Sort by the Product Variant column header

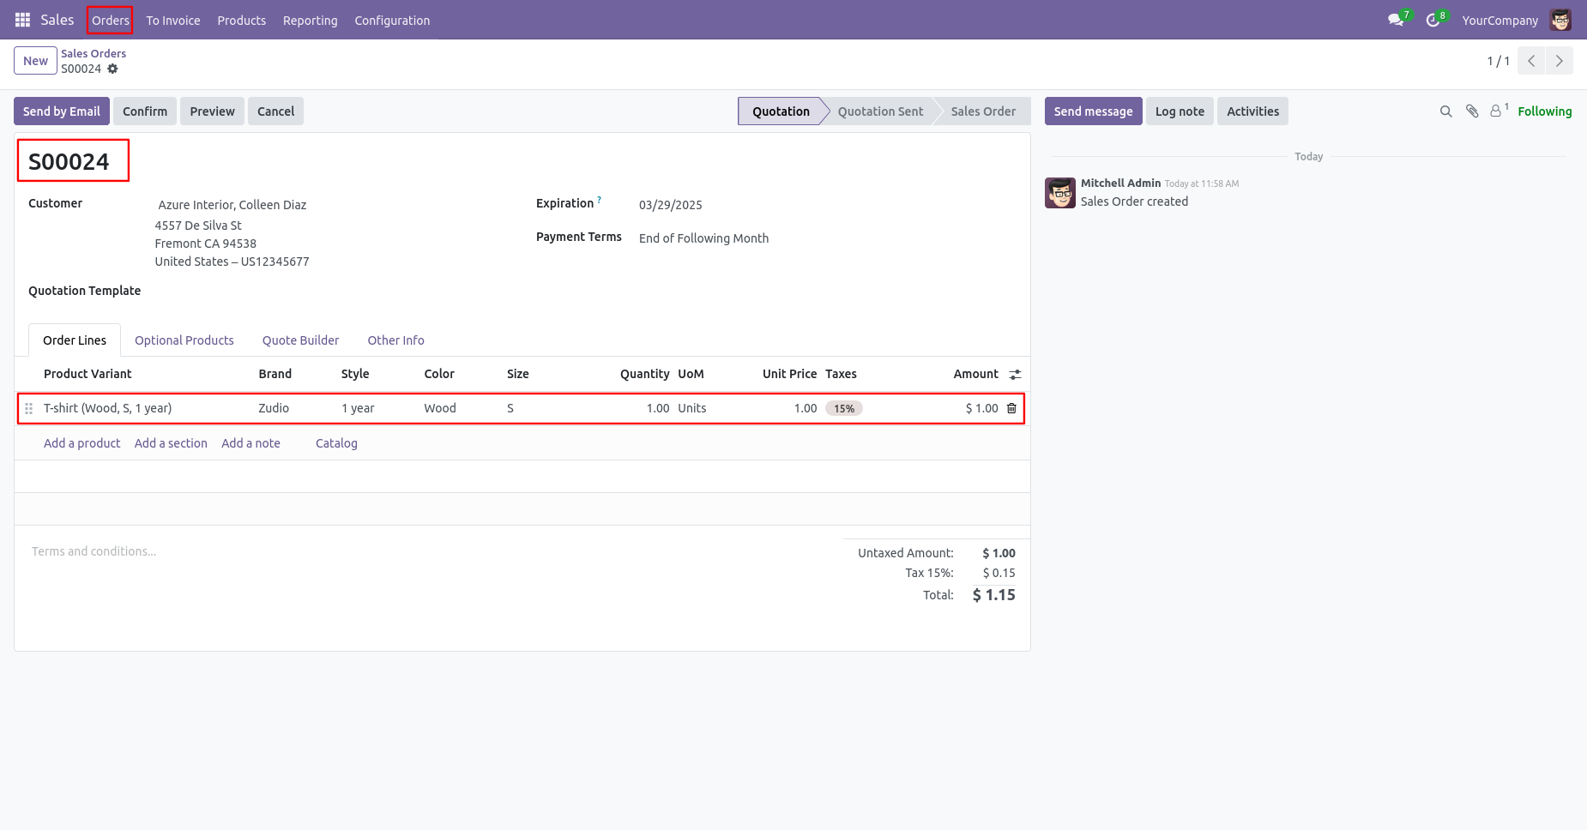(x=87, y=374)
